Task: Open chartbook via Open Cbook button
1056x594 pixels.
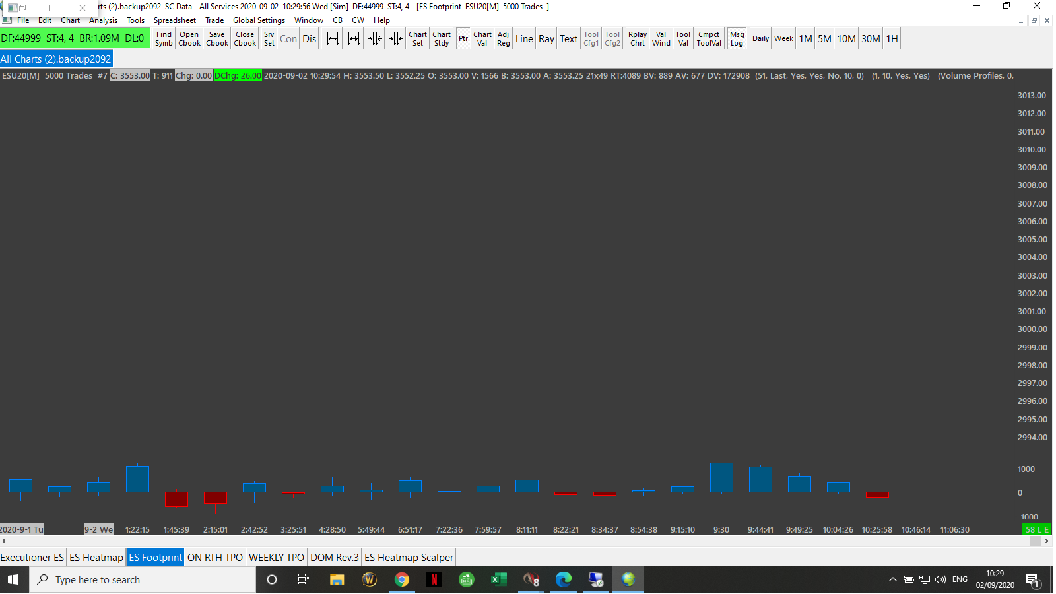Action: coord(189,39)
